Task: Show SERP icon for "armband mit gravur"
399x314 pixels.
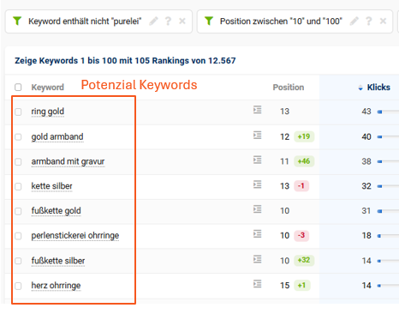Action: tap(257, 160)
